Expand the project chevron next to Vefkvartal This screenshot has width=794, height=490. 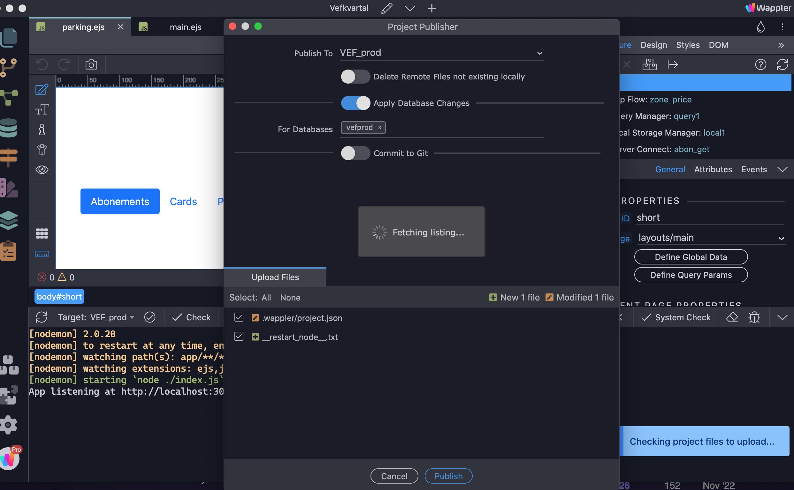[410, 8]
